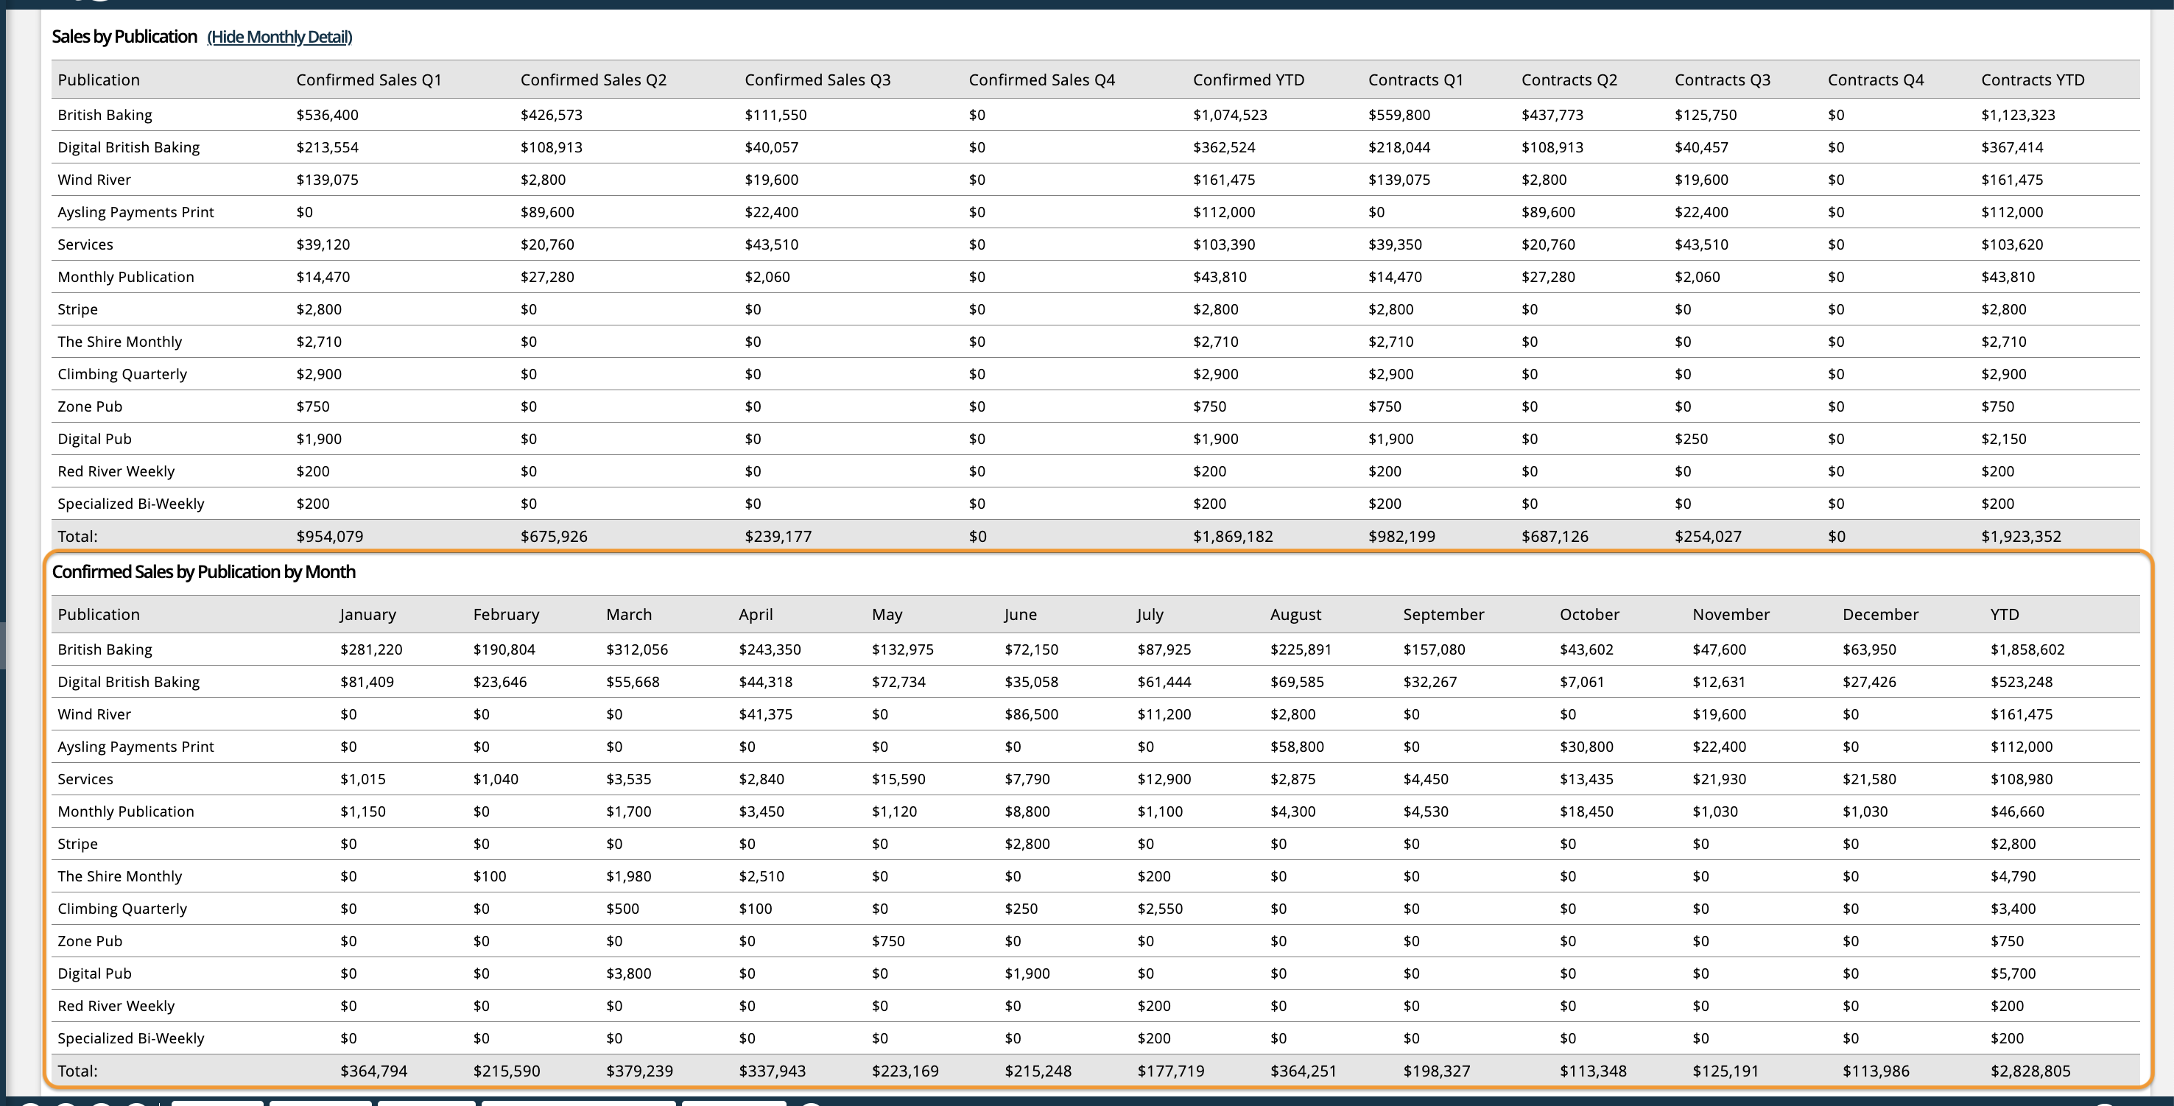
Task: Click the Confirmed Sales by Publication by Month heading
Action: [204, 571]
